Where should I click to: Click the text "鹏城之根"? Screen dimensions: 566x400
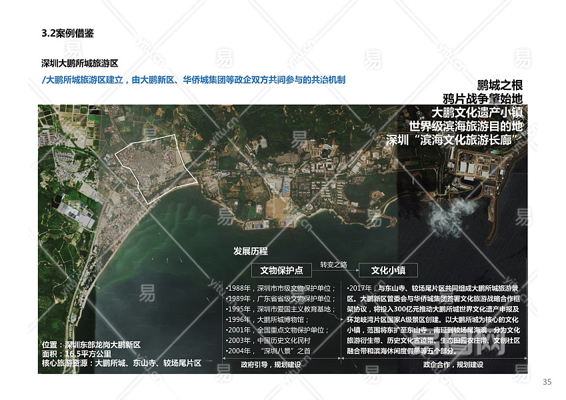click(499, 85)
